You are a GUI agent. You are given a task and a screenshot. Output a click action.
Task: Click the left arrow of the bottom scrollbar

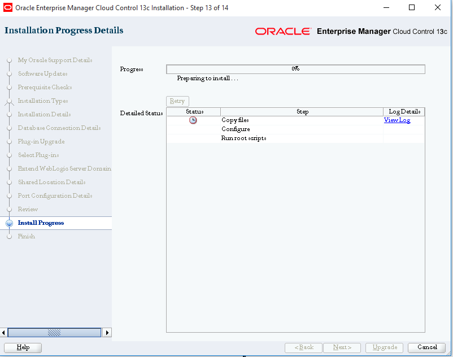point(3,332)
